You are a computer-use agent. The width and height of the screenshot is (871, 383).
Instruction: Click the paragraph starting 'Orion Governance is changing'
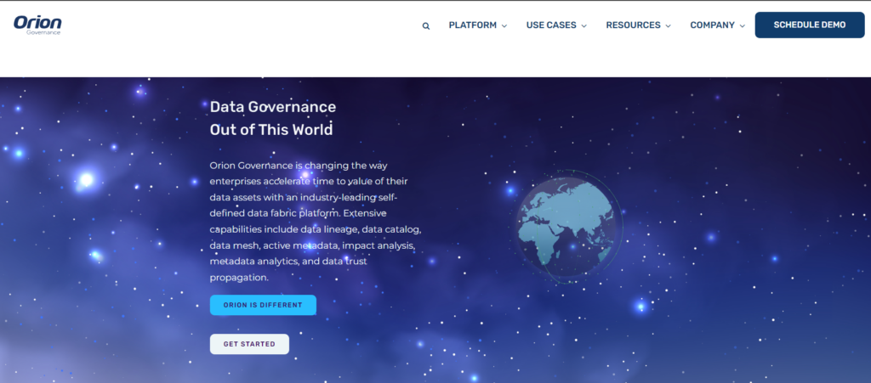[316, 221]
